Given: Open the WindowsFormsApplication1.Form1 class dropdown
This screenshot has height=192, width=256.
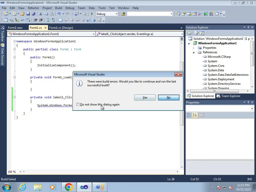Looking at the screenshot, I should [x=93, y=34].
